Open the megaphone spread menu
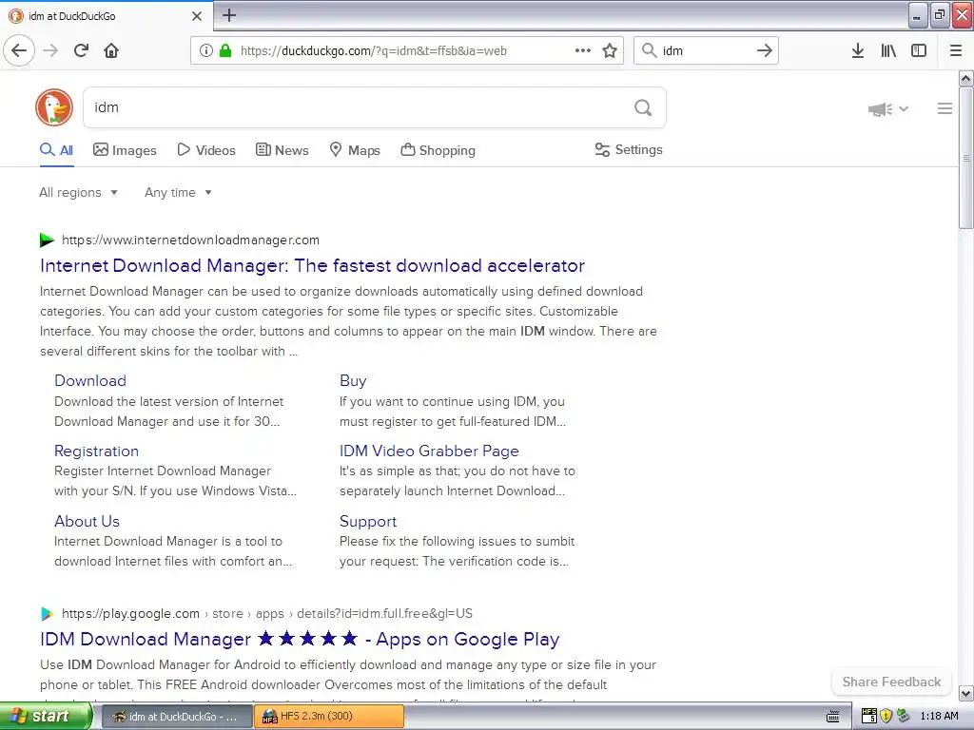This screenshot has height=730, width=974. coord(887,109)
